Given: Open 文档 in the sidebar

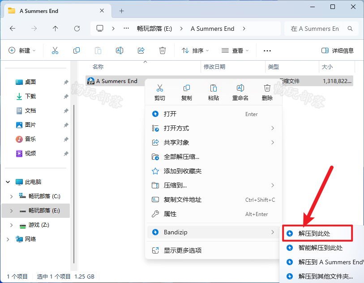Looking at the screenshot, I should (30, 111).
